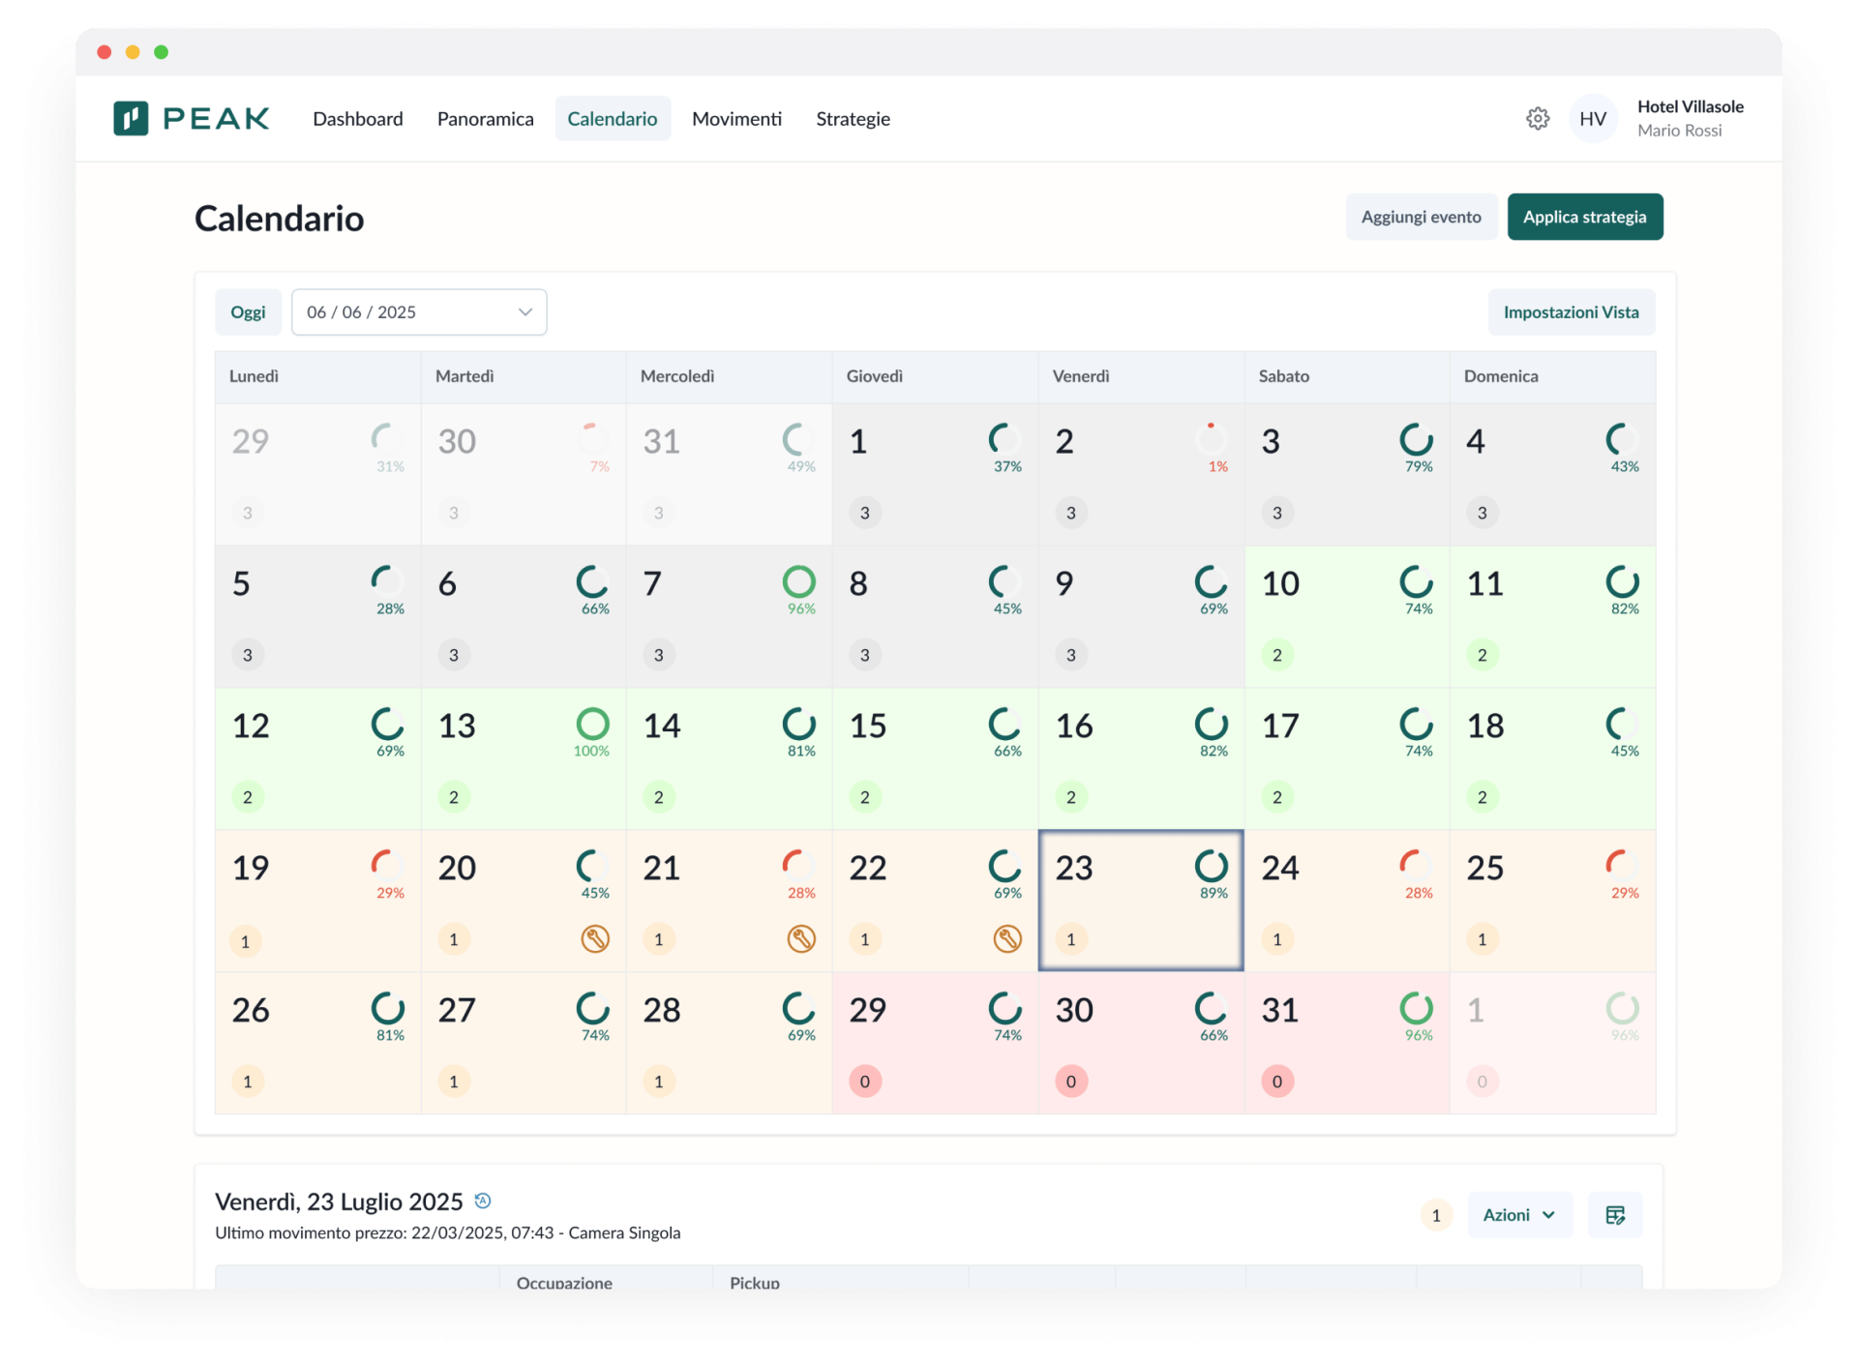The width and height of the screenshot is (1858, 1364).
Task: Click the wrench icon on day 21
Action: click(801, 938)
